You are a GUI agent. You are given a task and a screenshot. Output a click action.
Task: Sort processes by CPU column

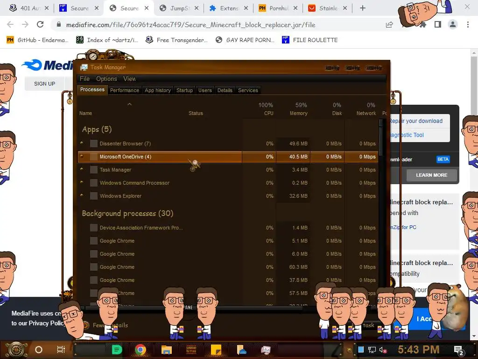click(x=268, y=113)
